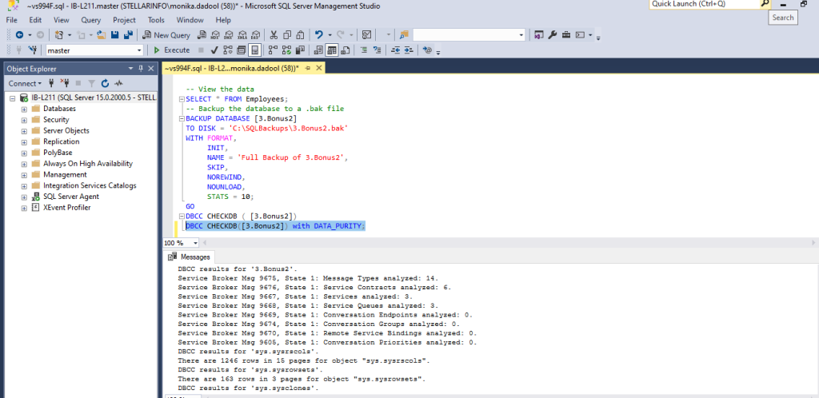Click the Copy icon in toolbar
The width and height of the screenshot is (819, 398).
[287, 35]
